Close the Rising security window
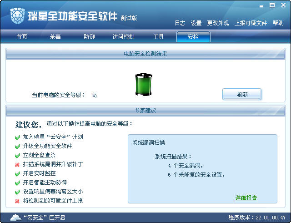 tap(283, 5)
